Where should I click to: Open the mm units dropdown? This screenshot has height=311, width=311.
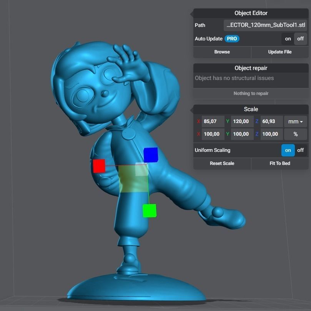click(x=295, y=121)
